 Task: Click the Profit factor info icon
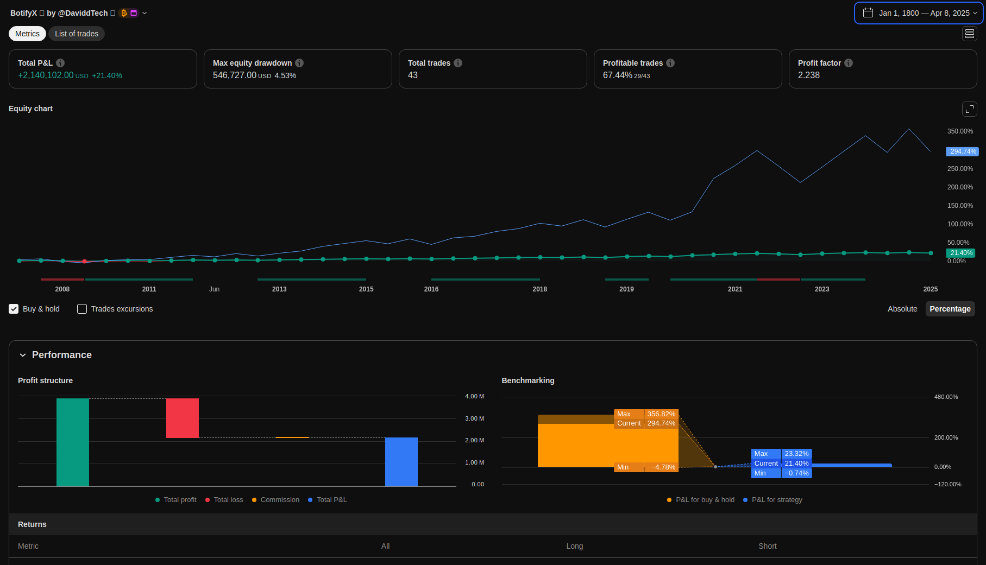(x=849, y=63)
